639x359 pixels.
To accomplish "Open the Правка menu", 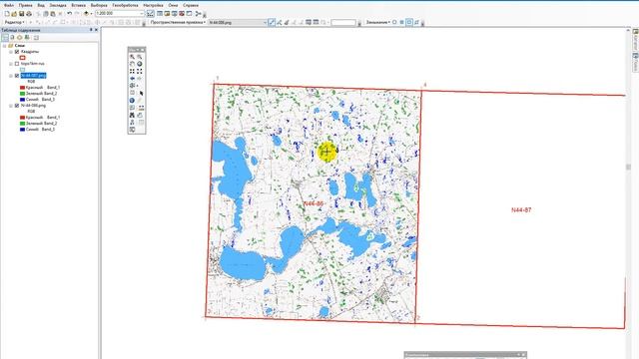I will point(26,5).
